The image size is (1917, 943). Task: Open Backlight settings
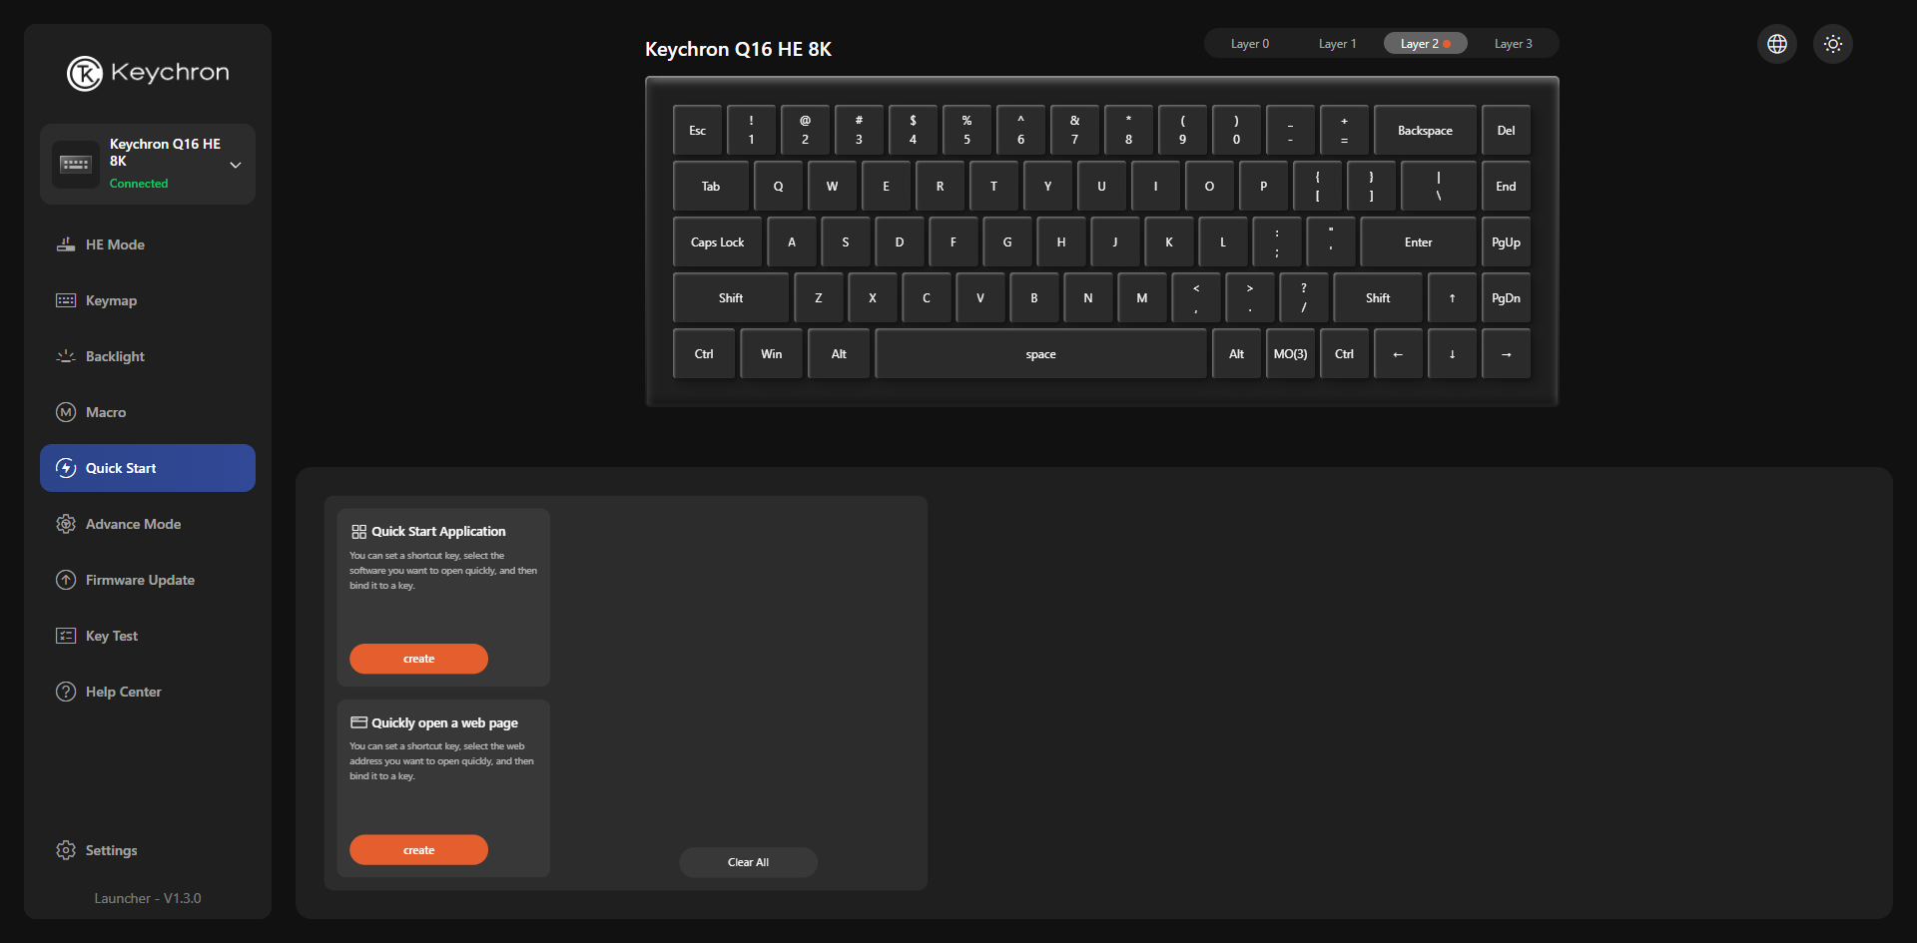tap(115, 356)
